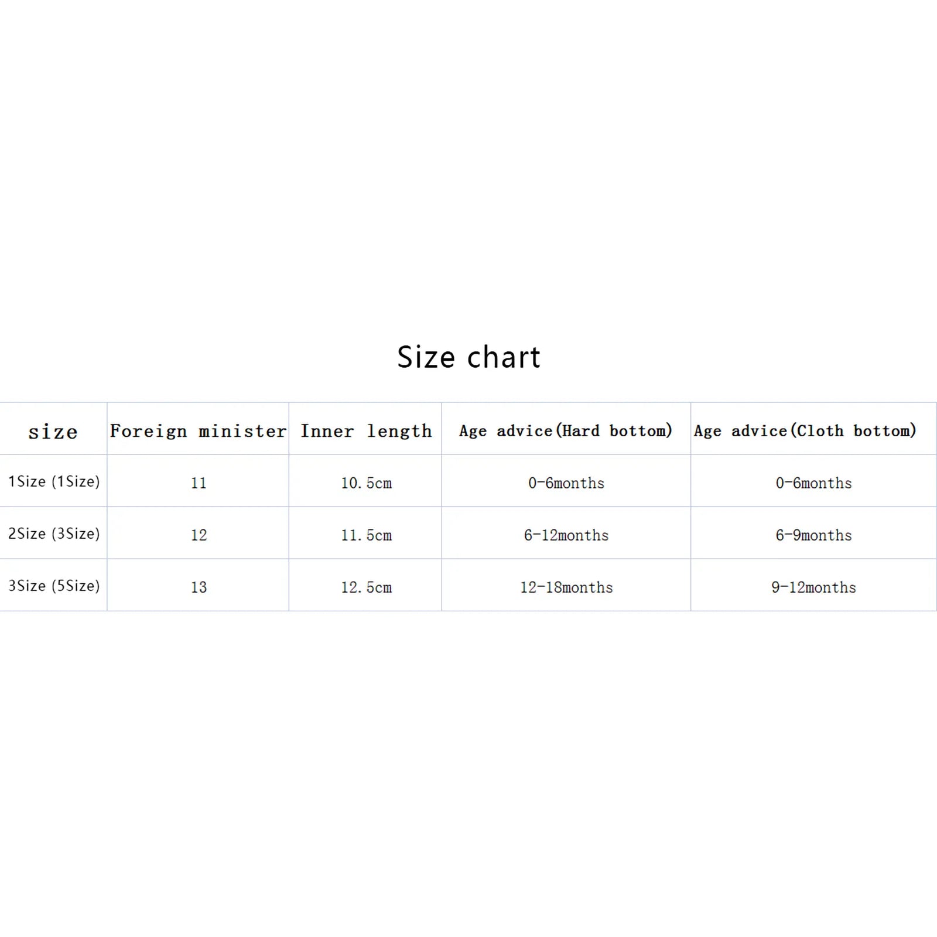Click the "12-18months" age cell
This screenshot has width=937, height=937.
pyautogui.click(x=566, y=587)
